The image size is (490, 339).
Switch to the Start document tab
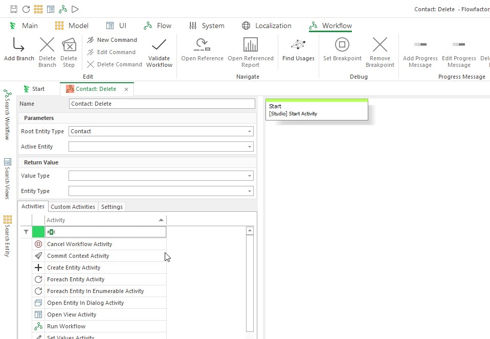[34, 89]
